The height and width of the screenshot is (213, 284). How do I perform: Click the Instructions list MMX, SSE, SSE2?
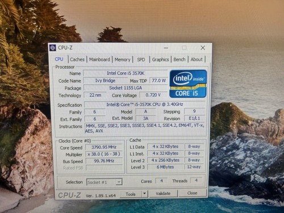coord(145,128)
